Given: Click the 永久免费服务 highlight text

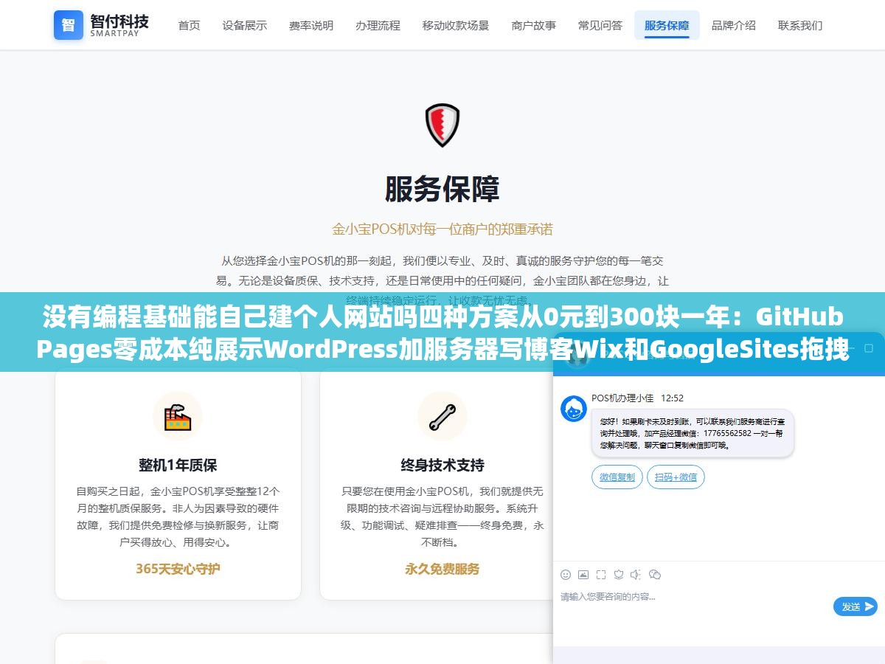Looking at the screenshot, I should pos(442,569).
